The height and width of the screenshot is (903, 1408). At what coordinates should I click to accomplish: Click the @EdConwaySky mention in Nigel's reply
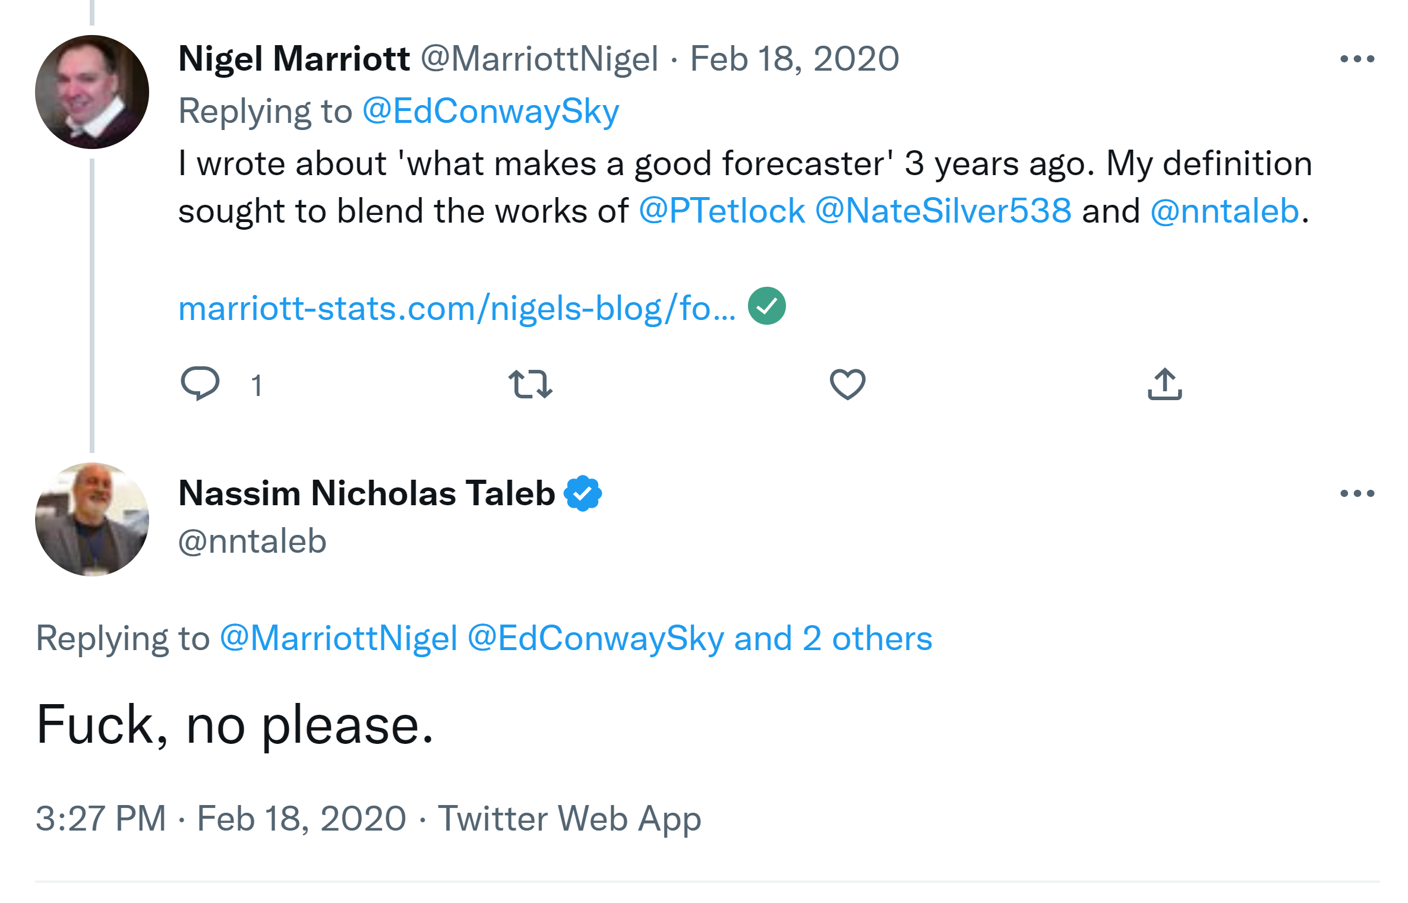[x=491, y=111]
